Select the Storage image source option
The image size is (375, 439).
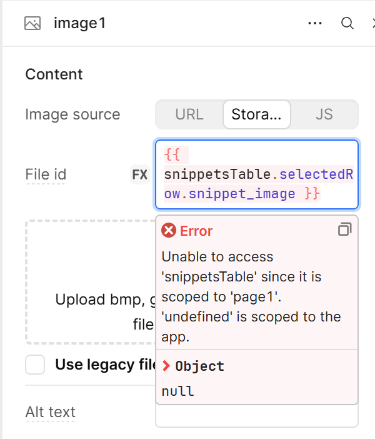pos(257,114)
